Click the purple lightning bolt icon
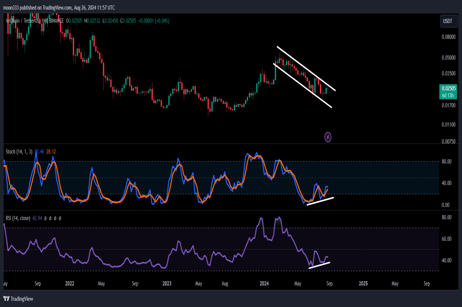Screen dimensions: 462x307 328,137
